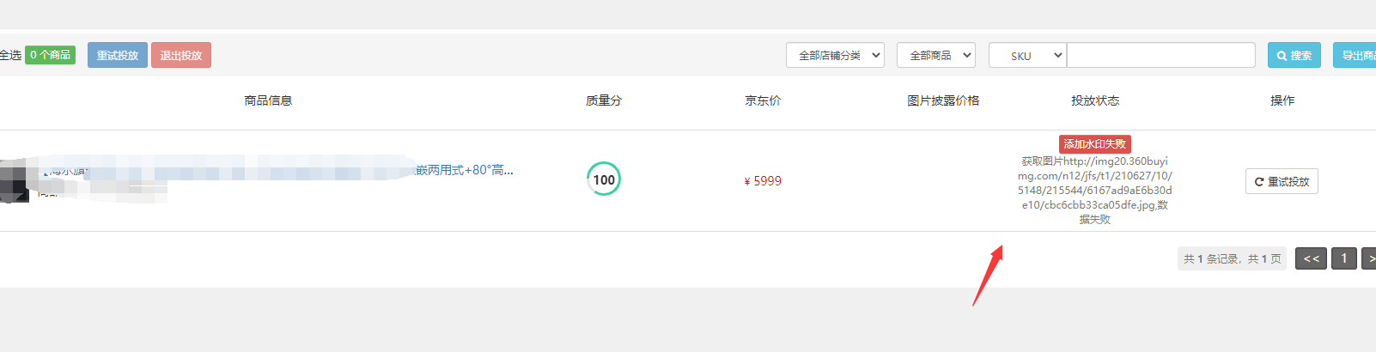The height and width of the screenshot is (352, 1376).
Task: Open the product title link ending 嵌两用式+80°高
Action: point(465,170)
